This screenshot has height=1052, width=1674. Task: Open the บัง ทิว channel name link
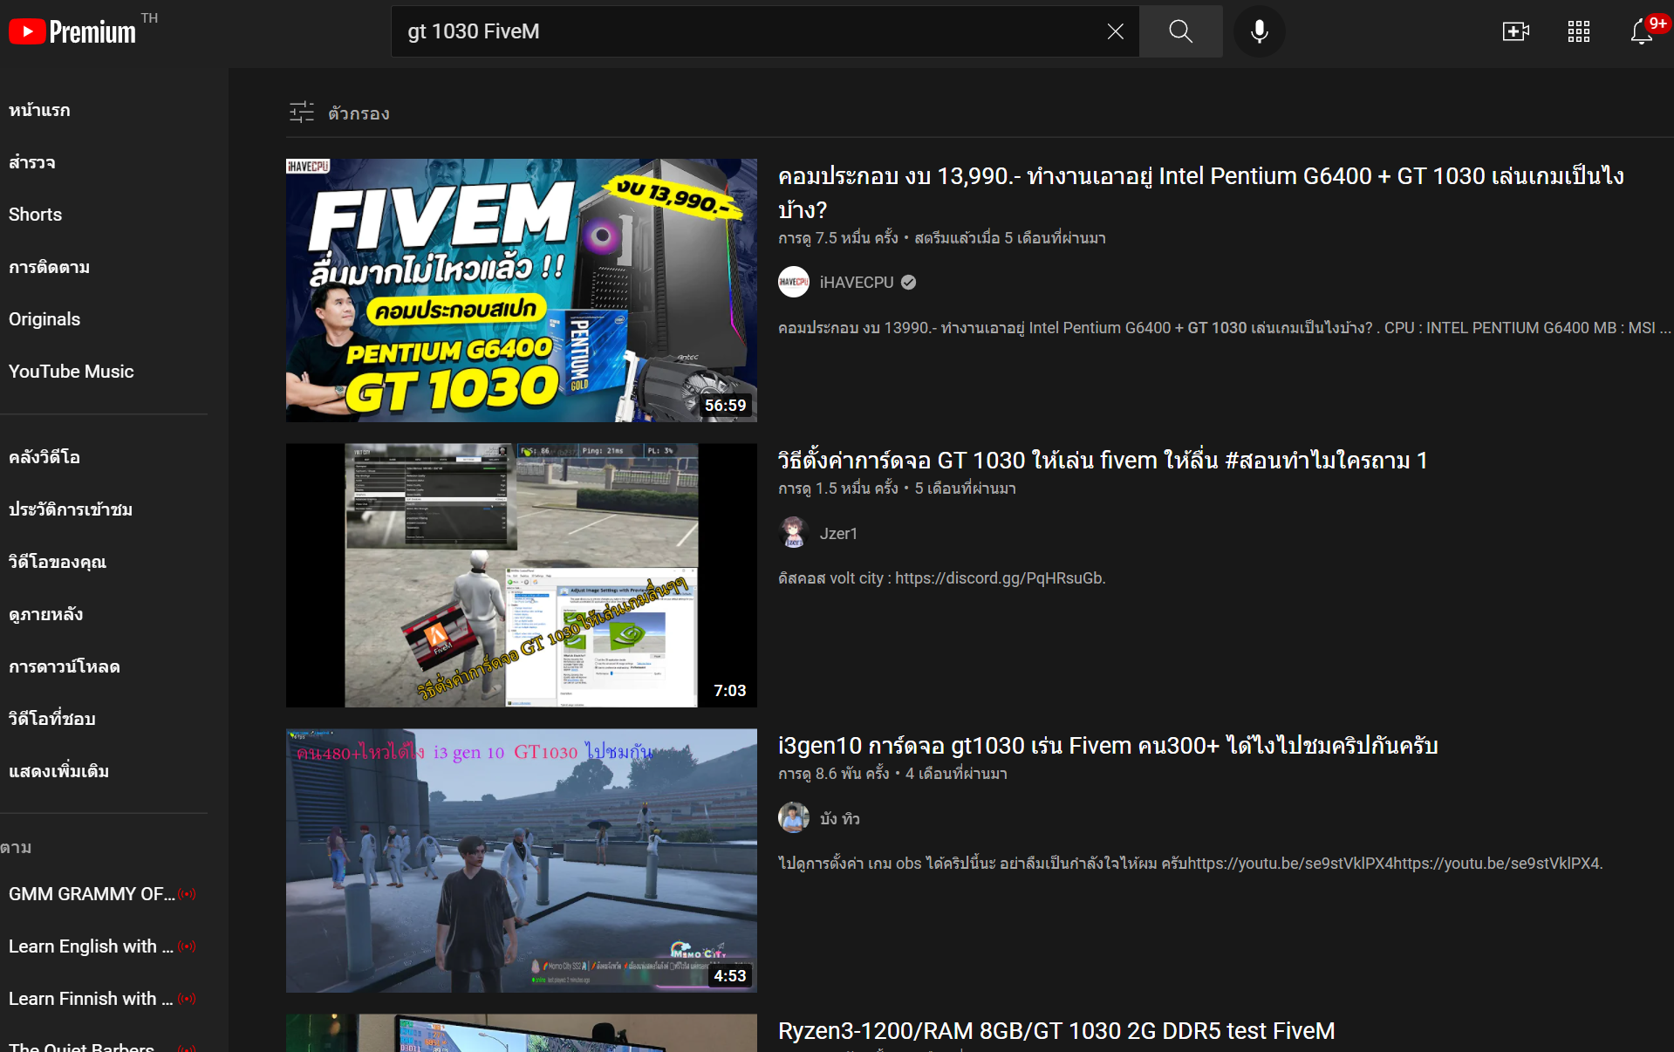click(x=840, y=818)
